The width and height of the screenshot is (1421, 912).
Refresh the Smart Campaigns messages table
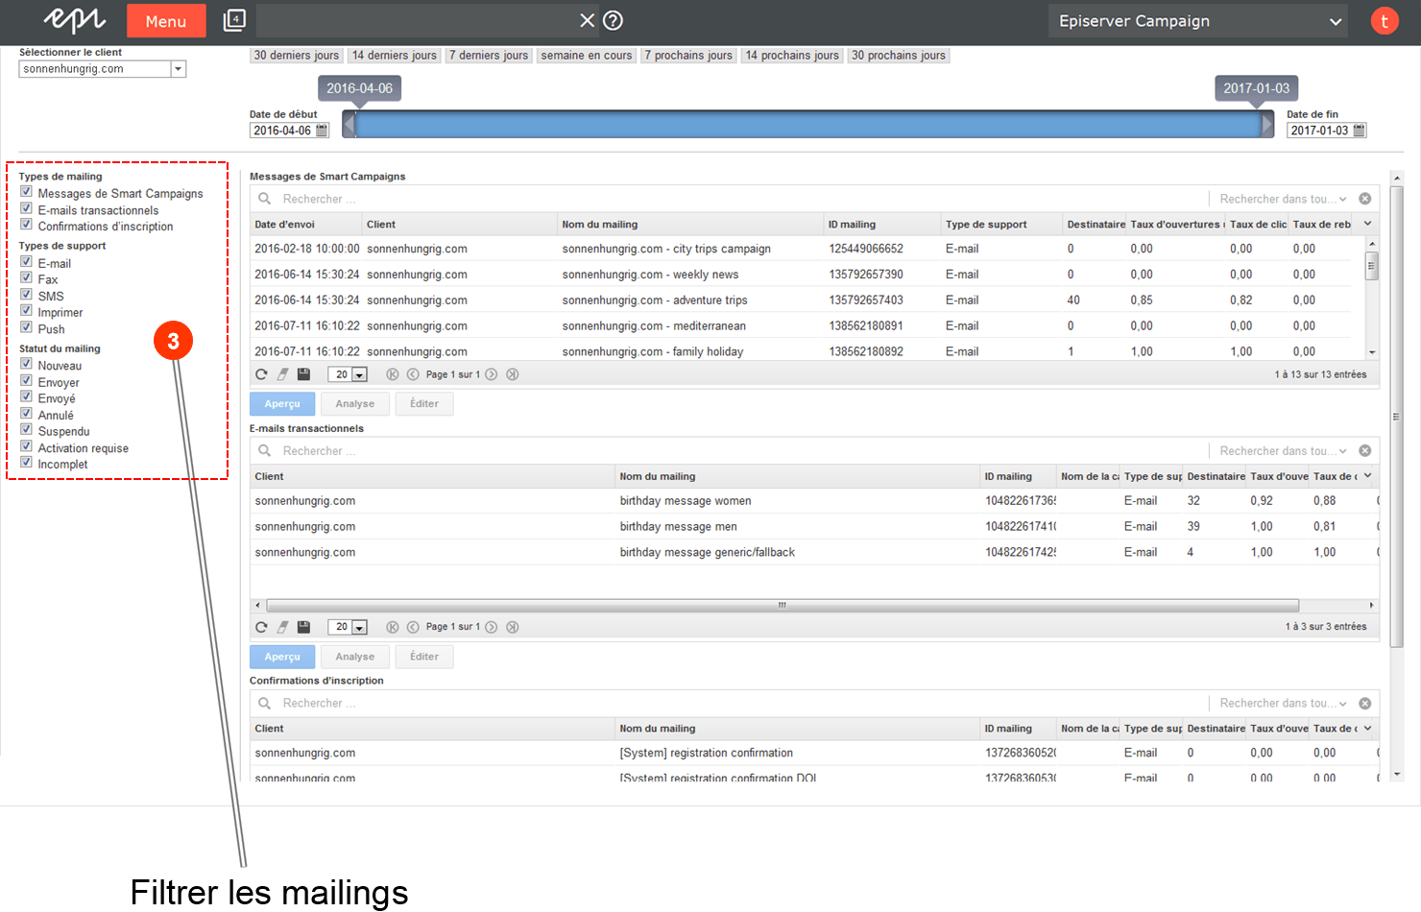pyautogui.click(x=261, y=374)
